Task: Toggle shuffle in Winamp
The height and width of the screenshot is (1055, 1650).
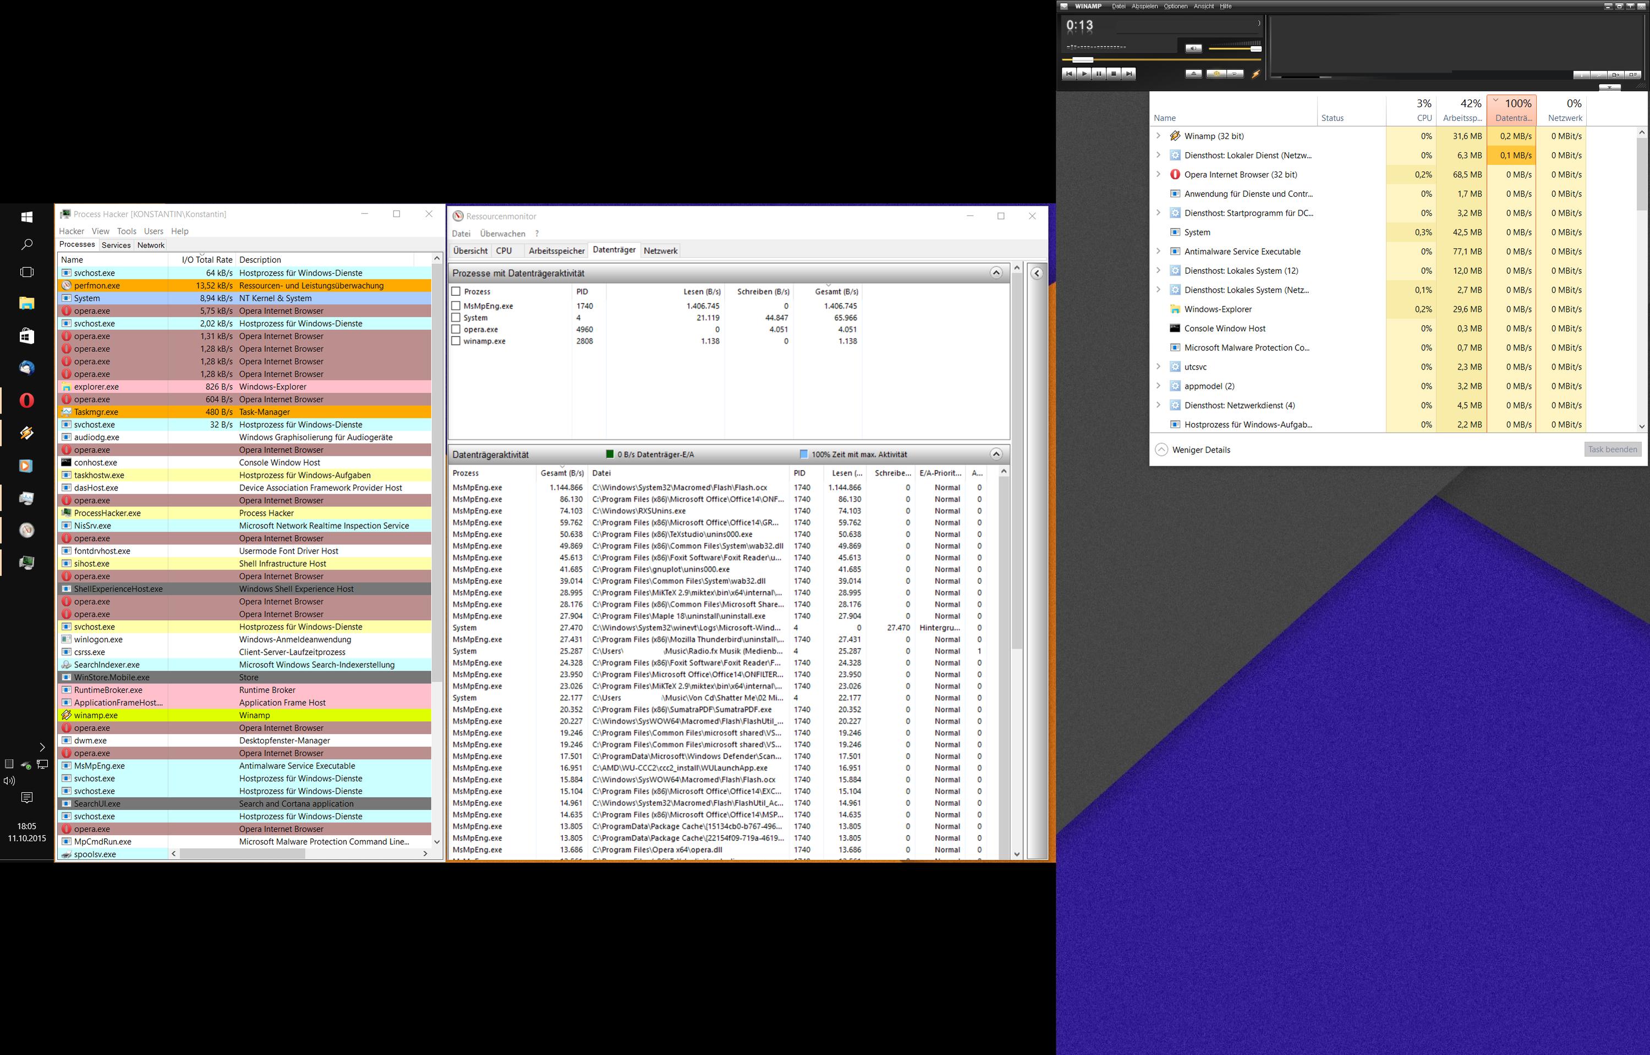Action: [x=1216, y=74]
